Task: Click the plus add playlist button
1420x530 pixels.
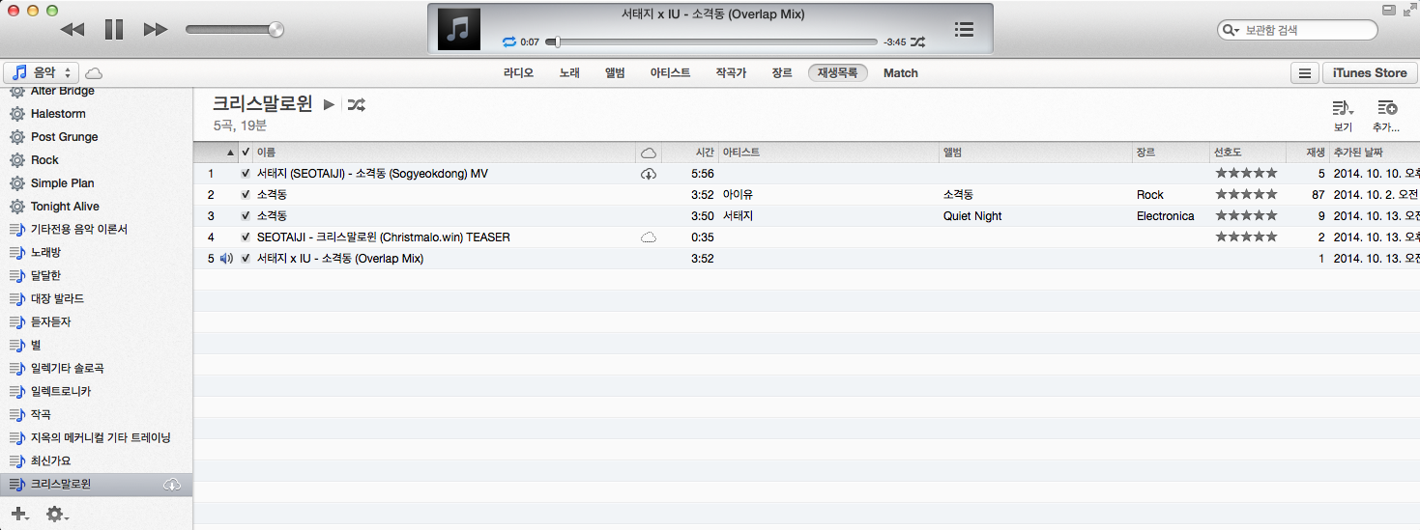Action: point(19,515)
